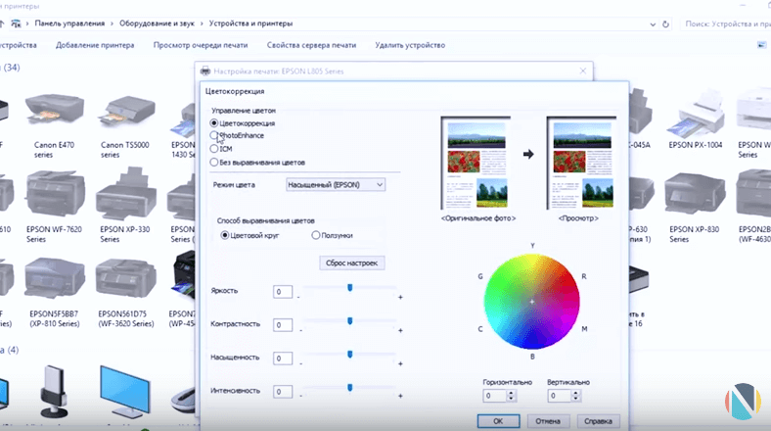Viewport: 771px width, 431px height.
Task: Click the Яркость slider handle
Action: pos(350,288)
